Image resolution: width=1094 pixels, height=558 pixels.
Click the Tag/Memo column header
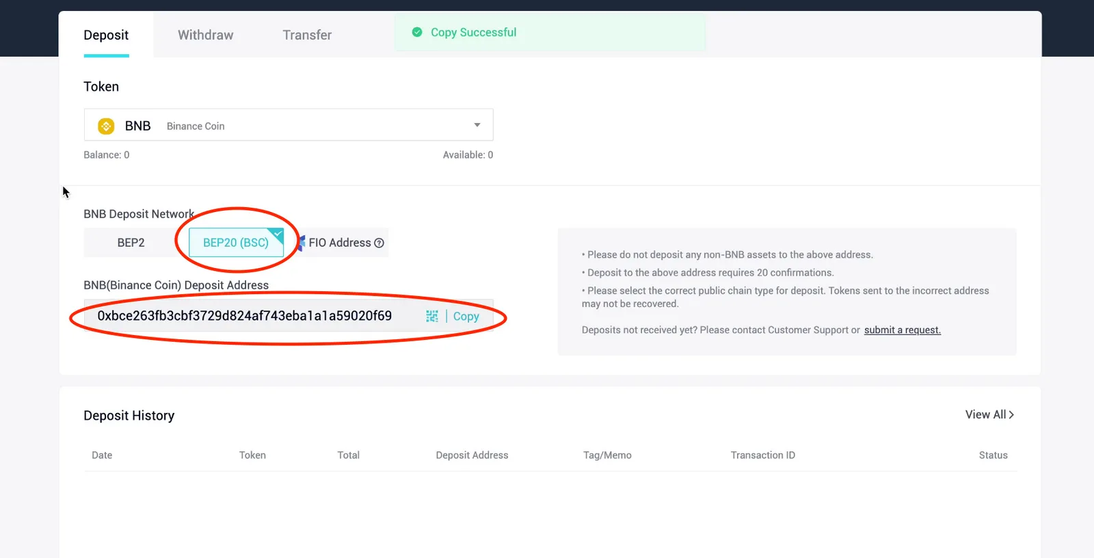607,455
